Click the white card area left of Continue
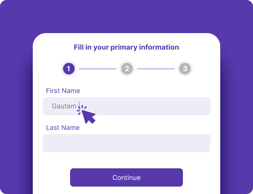The image size is (253, 194). [x=52, y=177]
